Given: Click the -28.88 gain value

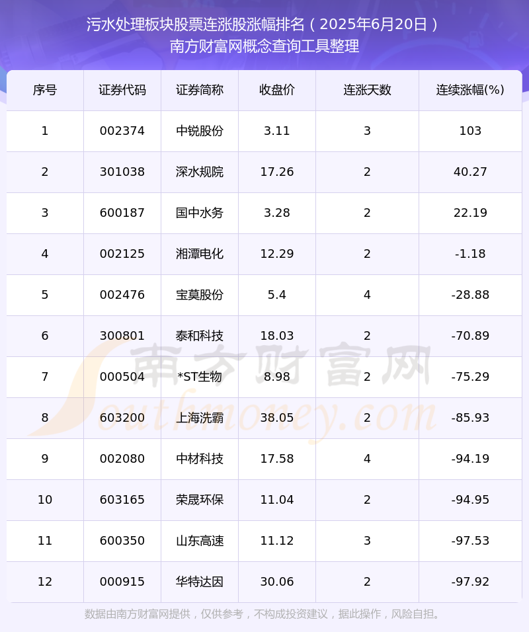Looking at the screenshot, I should 470,295.
